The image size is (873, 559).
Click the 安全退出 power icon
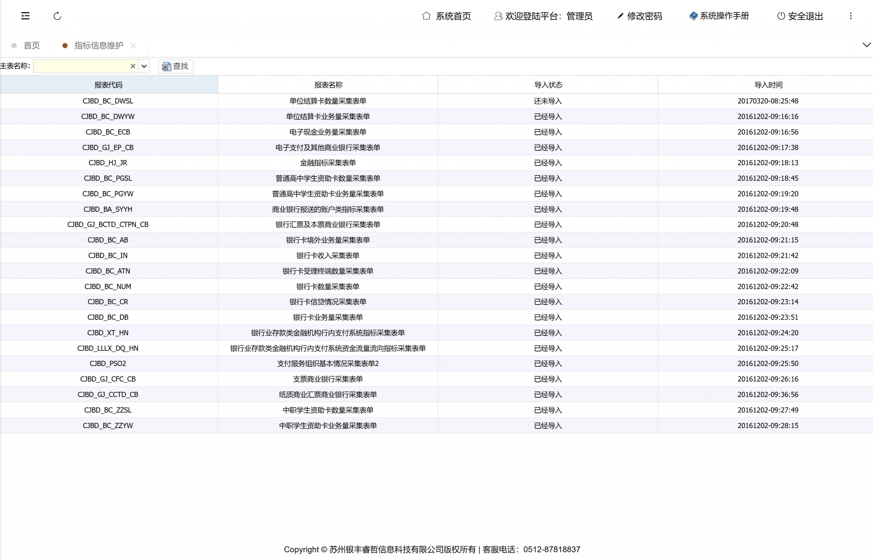click(x=781, y=16)
